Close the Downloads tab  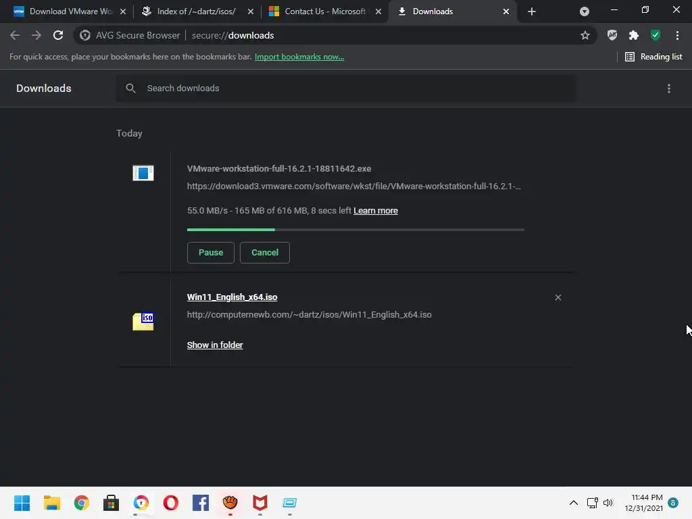point(506,11)
